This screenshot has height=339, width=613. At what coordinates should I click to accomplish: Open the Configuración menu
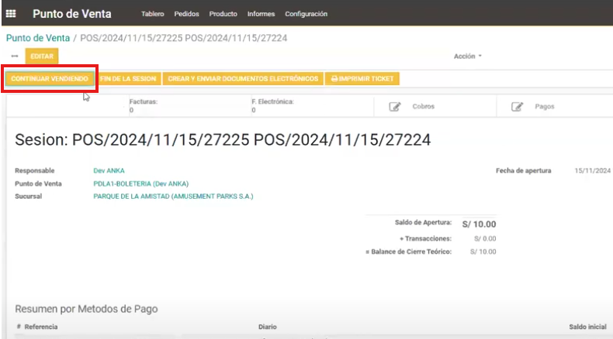[x=306, y=14]
